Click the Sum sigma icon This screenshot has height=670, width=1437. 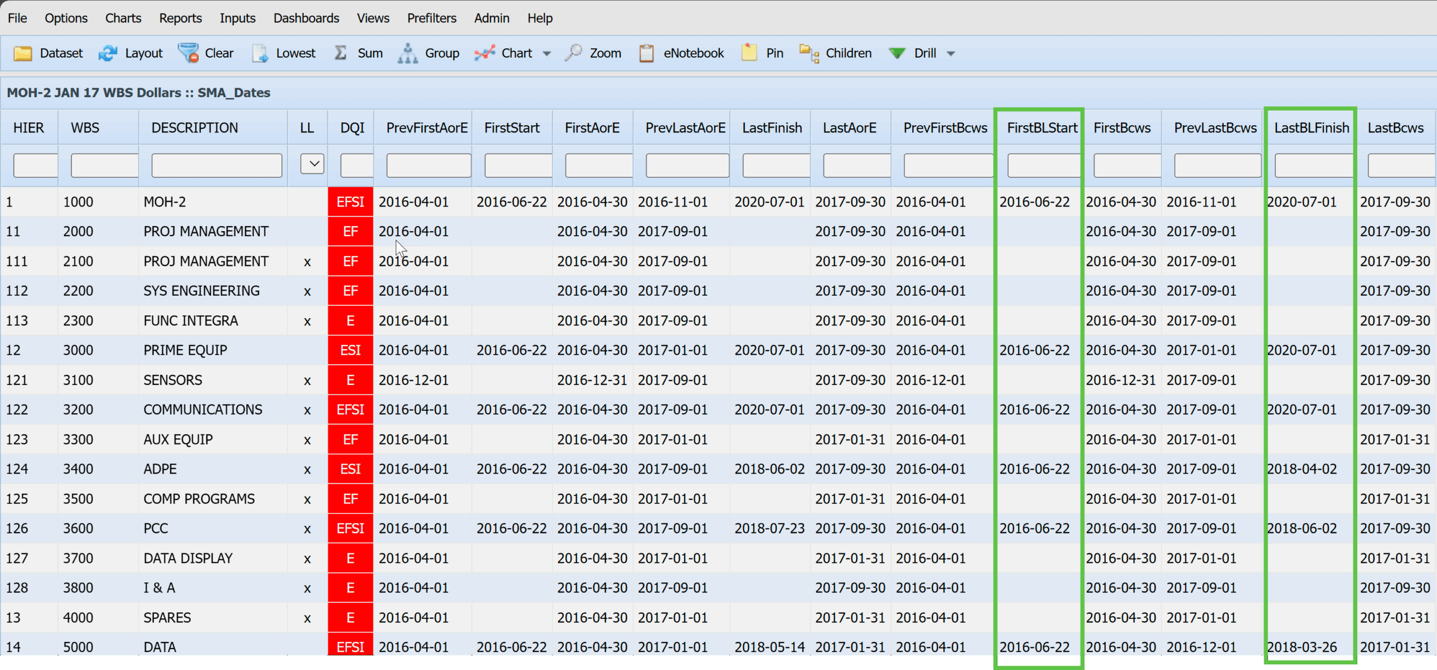341,53
